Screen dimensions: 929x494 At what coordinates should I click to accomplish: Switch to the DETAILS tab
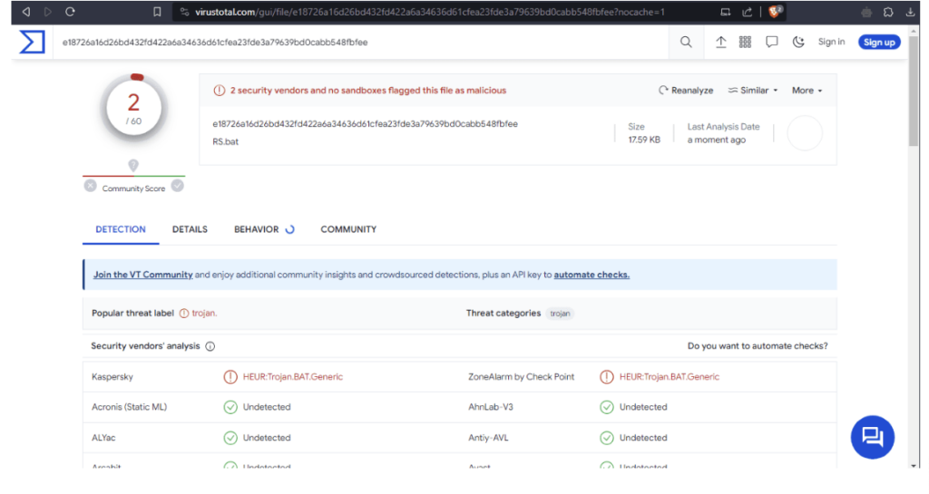(x=190, y=229)
